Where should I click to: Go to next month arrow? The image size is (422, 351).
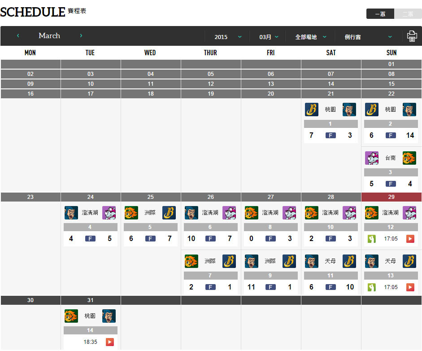(81, 35)
